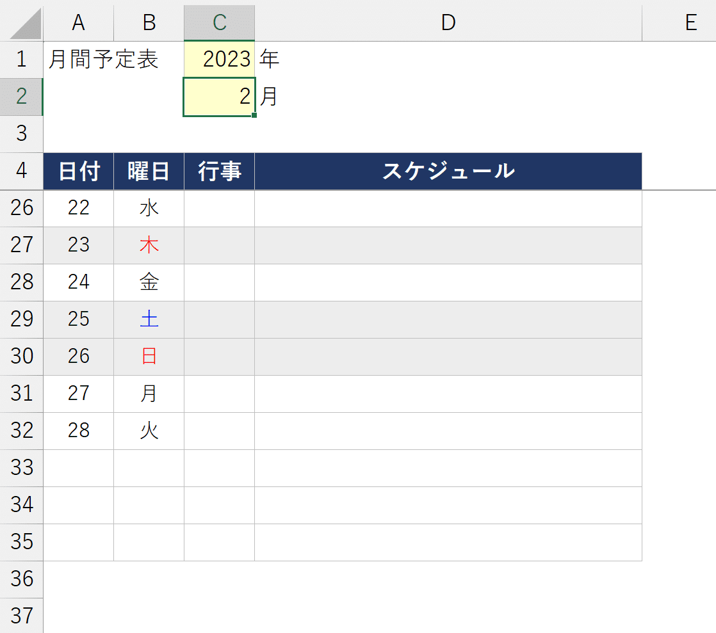Click the month cell containing 2
This screenshot has height=633, width=716.
coord(219,97)
